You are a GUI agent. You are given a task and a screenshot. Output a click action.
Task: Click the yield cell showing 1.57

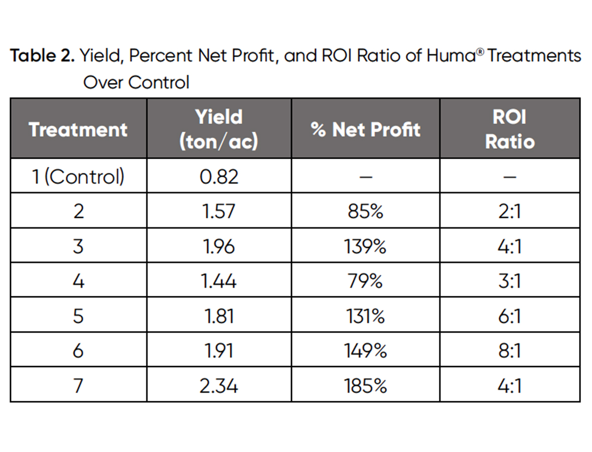click(219, 211)
